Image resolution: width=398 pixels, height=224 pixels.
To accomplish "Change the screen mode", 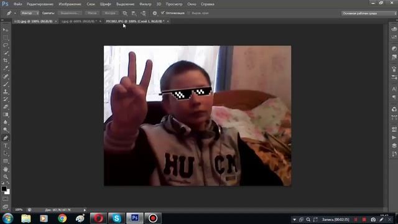I will pos(6,207).
